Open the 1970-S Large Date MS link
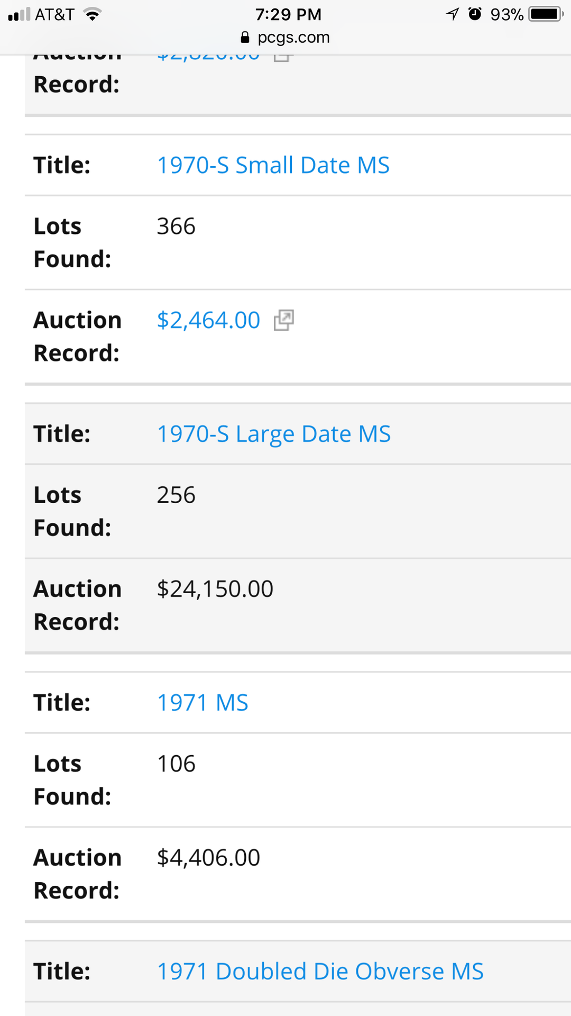Viewport: 571px width, 1016px height. [274, 434]
